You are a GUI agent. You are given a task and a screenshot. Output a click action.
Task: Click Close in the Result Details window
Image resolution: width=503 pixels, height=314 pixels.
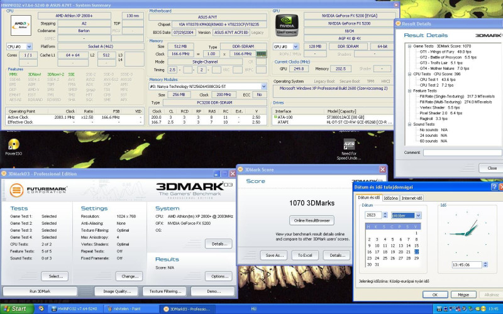pos(492,168)
